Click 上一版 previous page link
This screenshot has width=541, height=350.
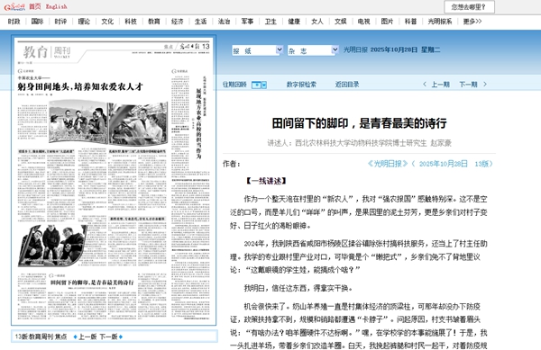(87, 337)
